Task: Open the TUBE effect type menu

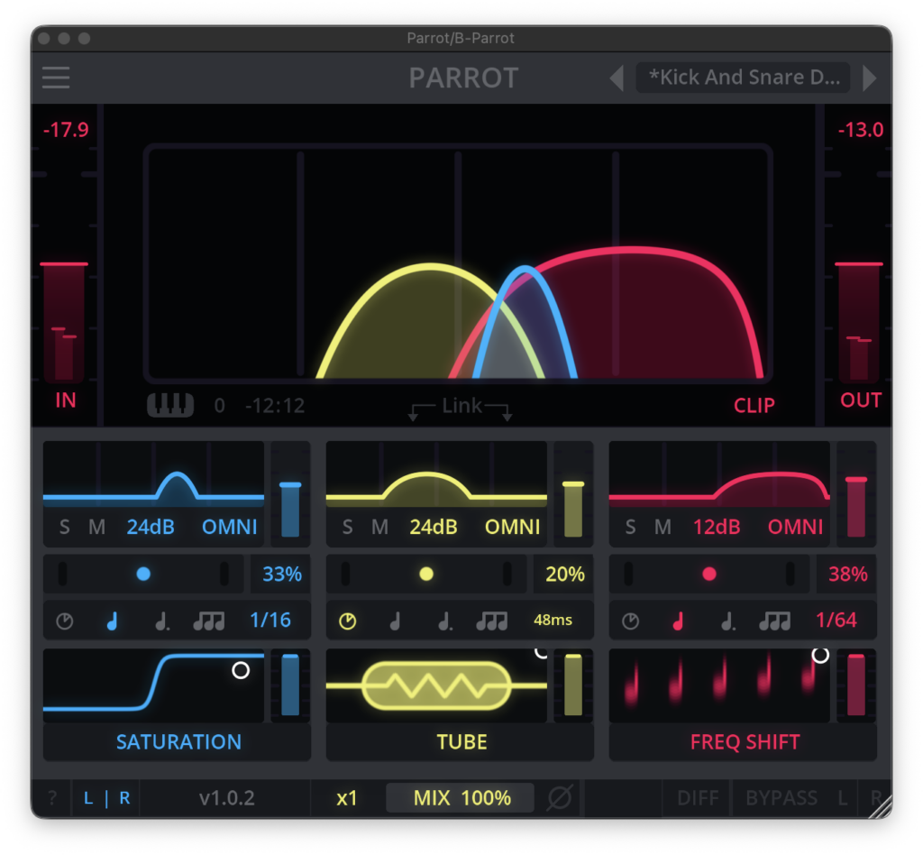Action: coord(461,742)
